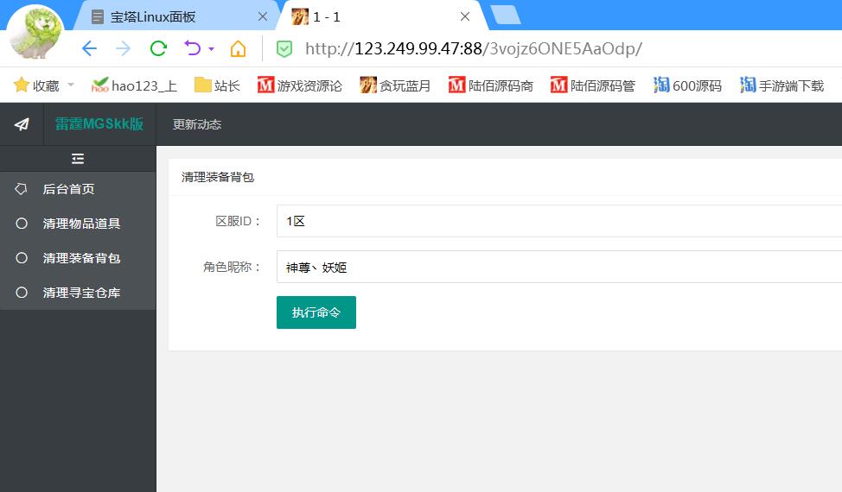Collapse sidebar with the menu fold icon
The height and width of the screenshot is (492, 842).
[78, 159]
